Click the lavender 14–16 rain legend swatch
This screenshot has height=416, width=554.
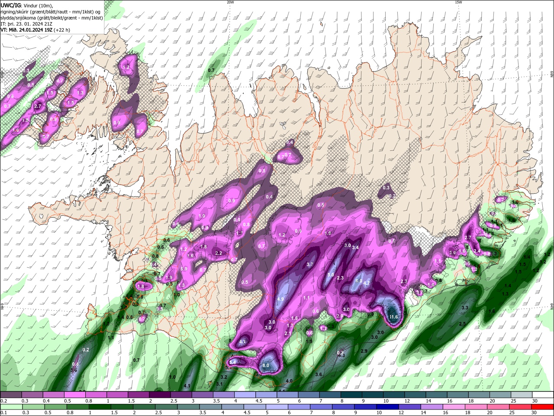[x=432, y=406]
